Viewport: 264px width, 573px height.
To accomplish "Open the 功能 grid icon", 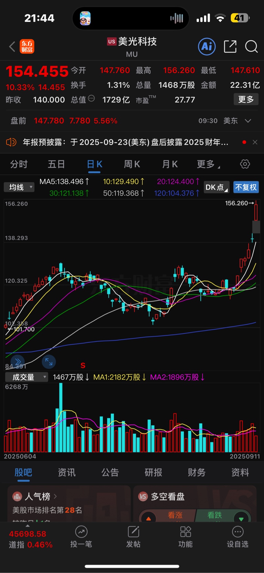I will 186,532.
